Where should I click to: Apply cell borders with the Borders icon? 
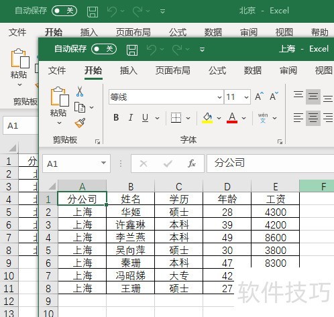[176, 117]
